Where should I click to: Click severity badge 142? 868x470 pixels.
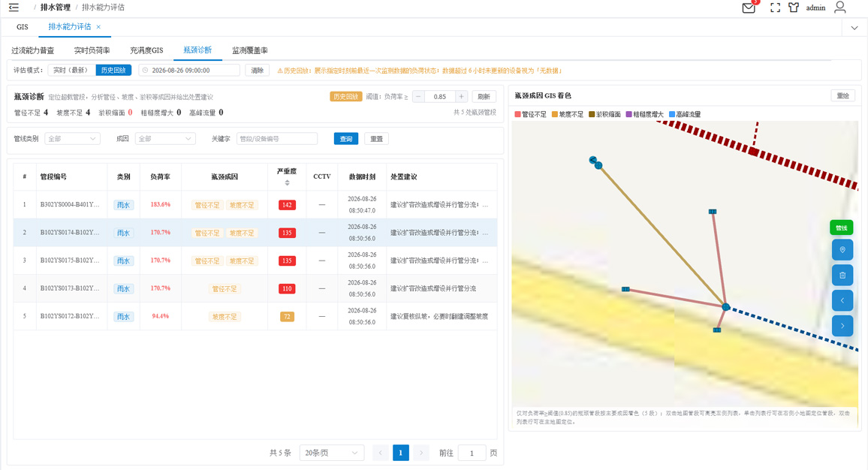point(287,205)
